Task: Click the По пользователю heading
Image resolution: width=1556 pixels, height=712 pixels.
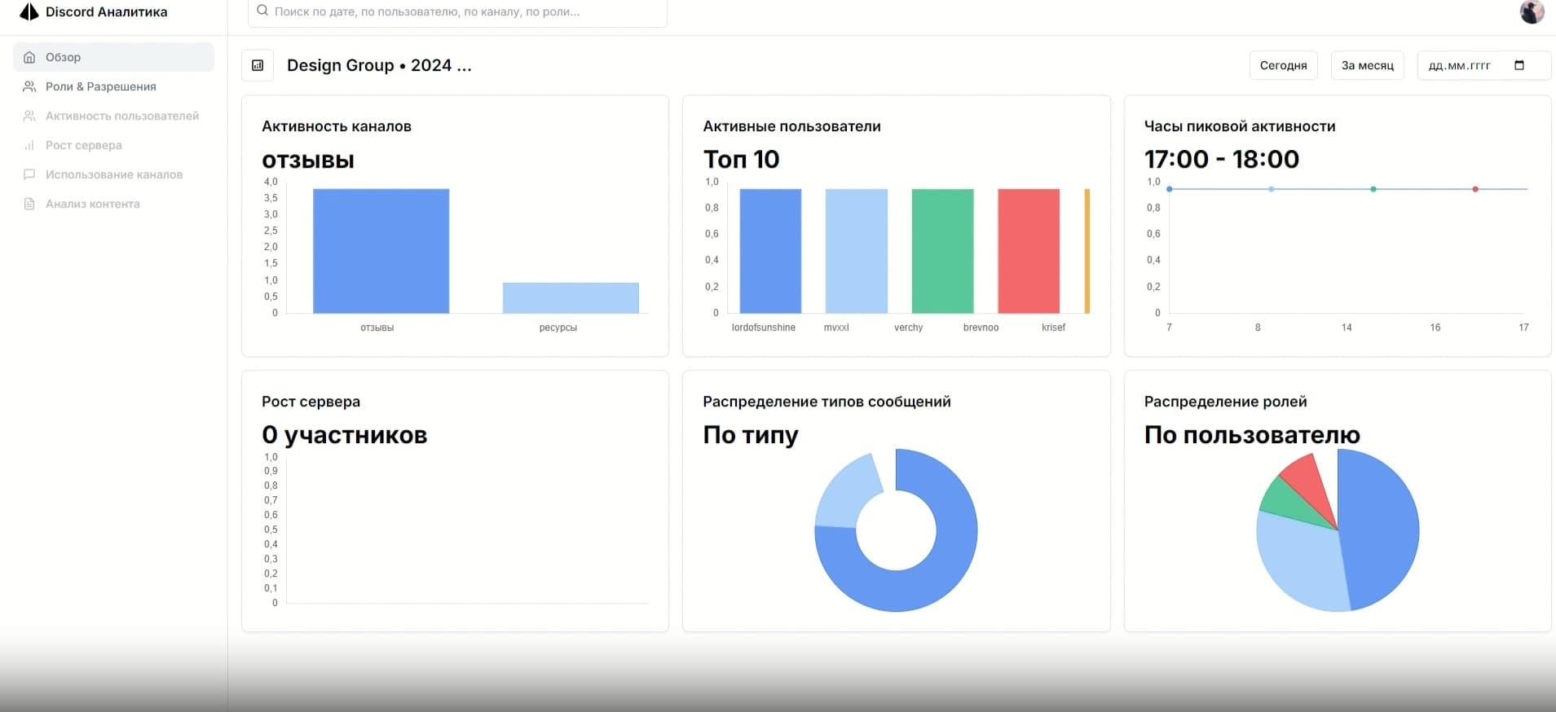Action: click(x=1252, y=435)
